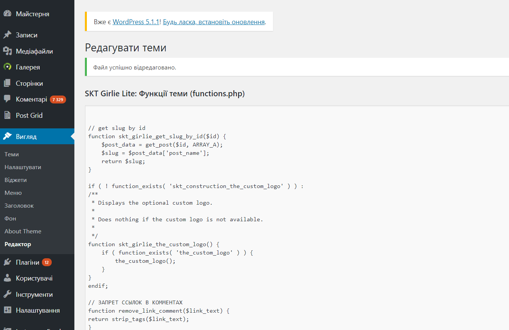Screen dimensions: 509x330
Task: Click the 'the_custom_logo();' code line
Action: pyautogui.click(x=145, y=261)
